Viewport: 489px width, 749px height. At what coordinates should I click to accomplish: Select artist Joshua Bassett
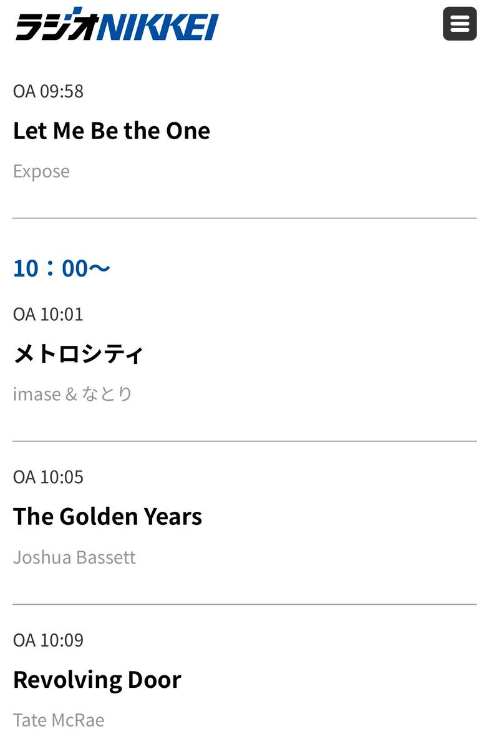tap(74, 557)
